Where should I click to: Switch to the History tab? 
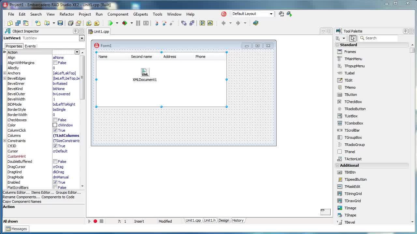click(x=238, y=220)
